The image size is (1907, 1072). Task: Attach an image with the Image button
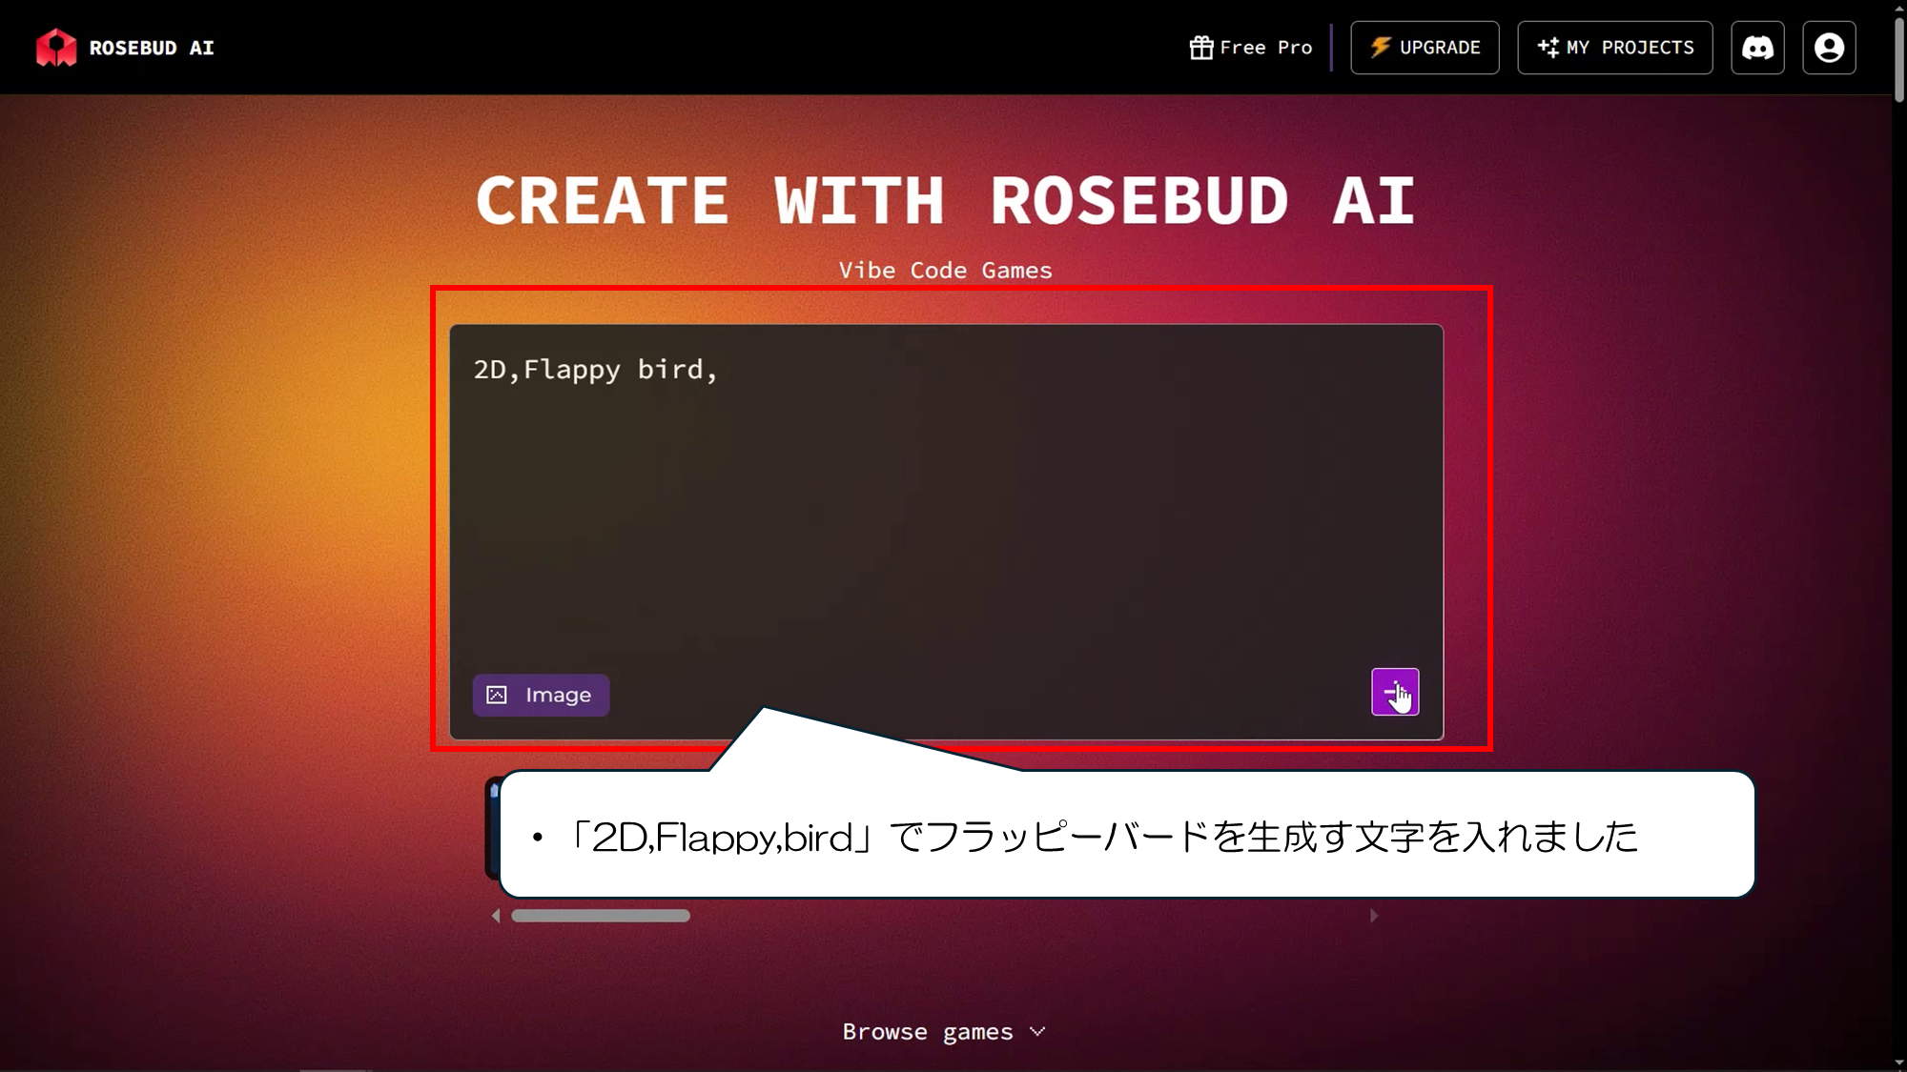coord(541,695)
